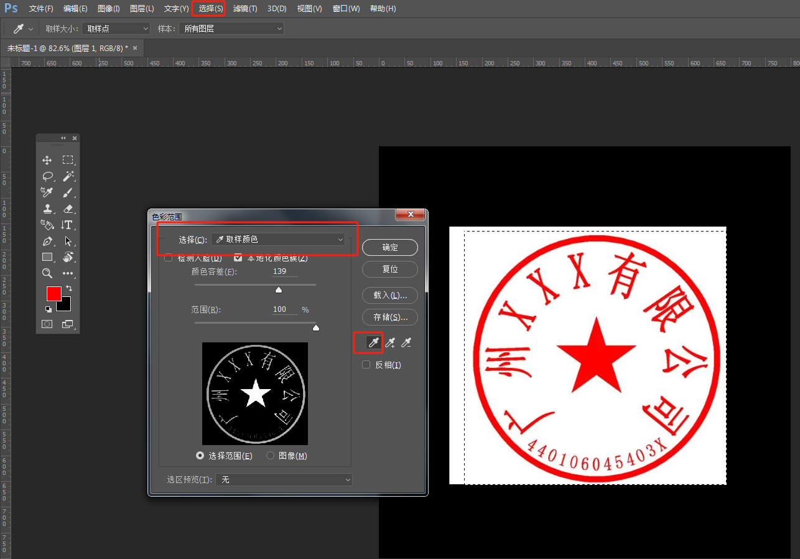This screenshot has height=559, width=800.
Task: Open the 滤镜 menu
Action: click(x=245, y=9)
